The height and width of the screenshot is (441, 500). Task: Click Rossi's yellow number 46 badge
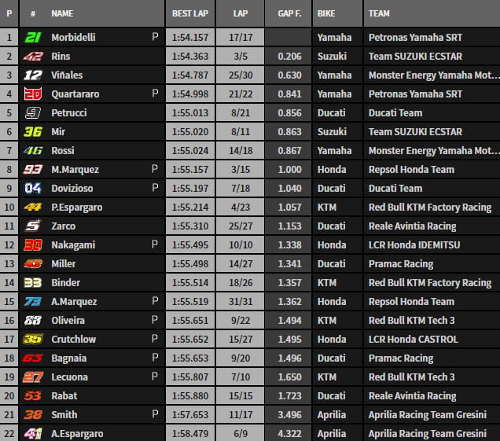32,150
